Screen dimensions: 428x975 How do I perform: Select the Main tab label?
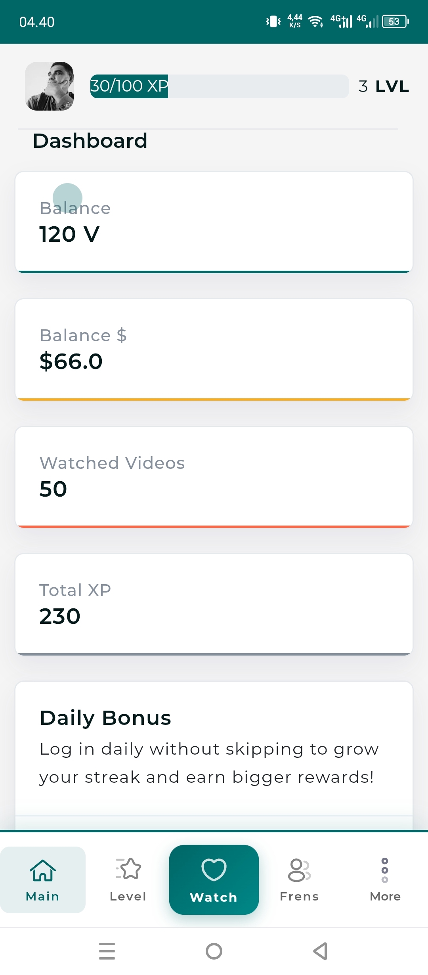[42, 897]
